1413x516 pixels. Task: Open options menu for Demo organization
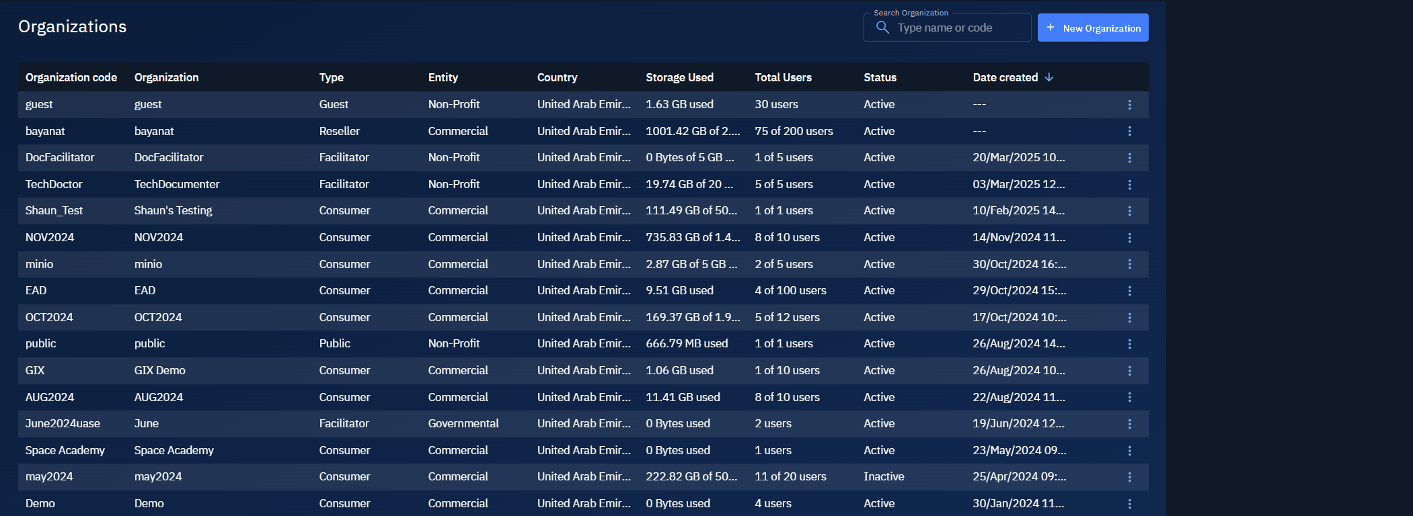1129,504
